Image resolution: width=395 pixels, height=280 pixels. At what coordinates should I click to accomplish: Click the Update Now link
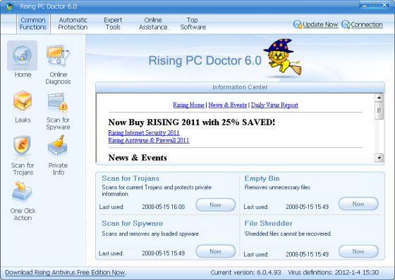click(x=320, y=25)
